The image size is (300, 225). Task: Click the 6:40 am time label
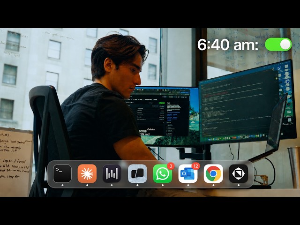(x=228, y=45)
